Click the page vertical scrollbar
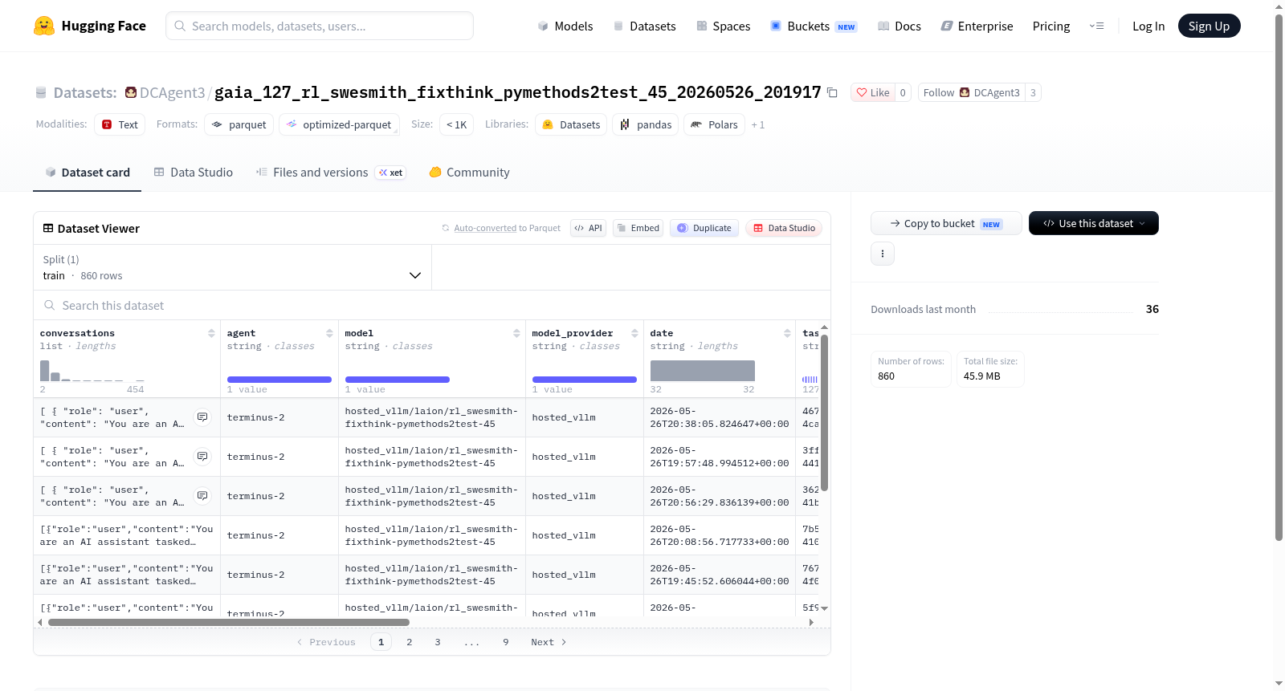Image resolution: width=1285 pixels, height=691 pixels. tap(1279, 277)
